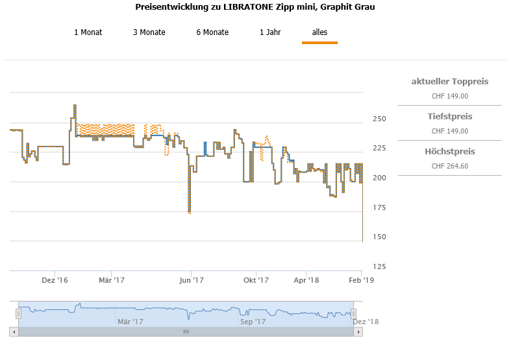The image size is (511, 343).
Task: Click the Tiefstpreis heading
Action: [449, 117]
